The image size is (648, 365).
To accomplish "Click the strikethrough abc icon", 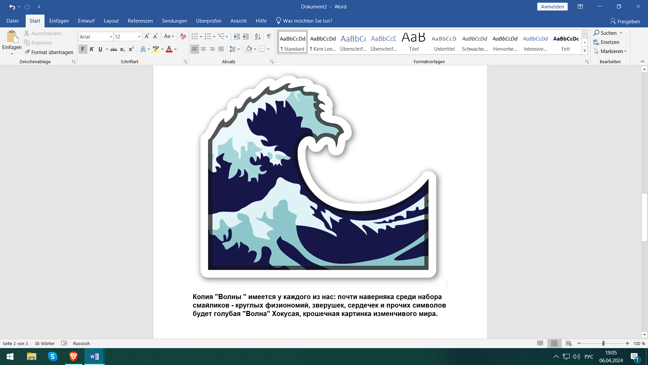I will pos(114,49).
